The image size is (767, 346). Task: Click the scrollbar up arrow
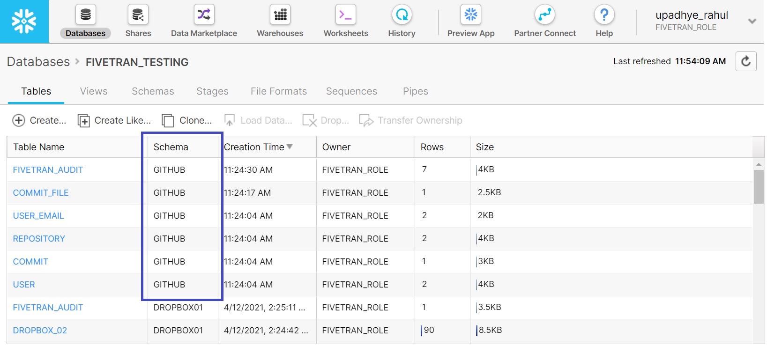pyautogui.click(x=759, y=164)
